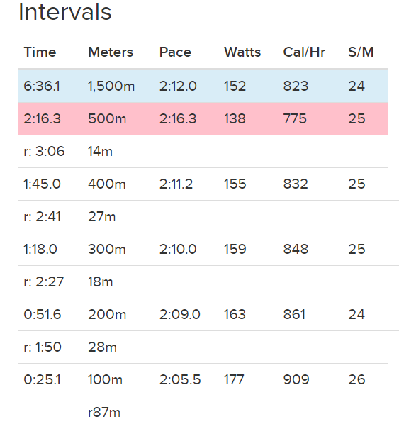Click the 177 watts value
Viewport: 399px width, 441px height.
click(234, 380)
